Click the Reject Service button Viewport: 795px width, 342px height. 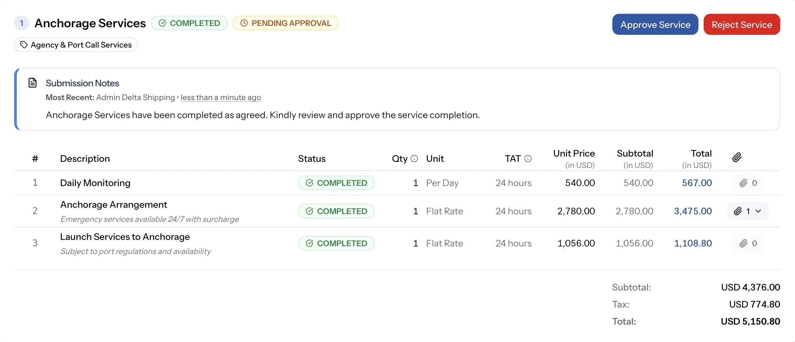[x=742, y=25]
